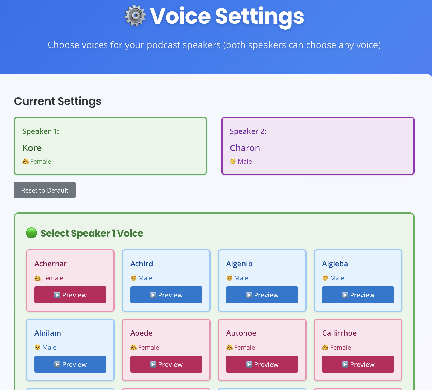This screenshot has height=390, width=432.
Task: Click the green circle icon before Select Speaker 1 Voice
Action: 31,233
